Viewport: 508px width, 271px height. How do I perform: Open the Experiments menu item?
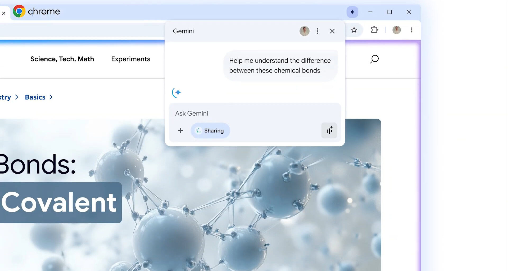coord(130,59)
